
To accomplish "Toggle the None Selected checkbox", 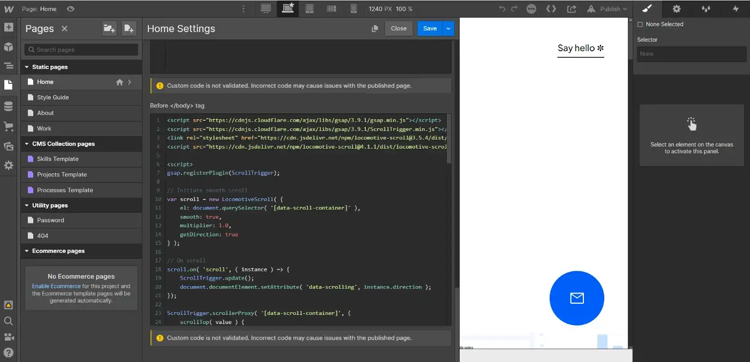I will pyautogui.click(x=639, y=24).
